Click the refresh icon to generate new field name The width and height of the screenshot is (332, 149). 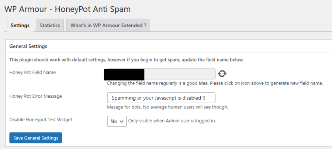[222, 74]
